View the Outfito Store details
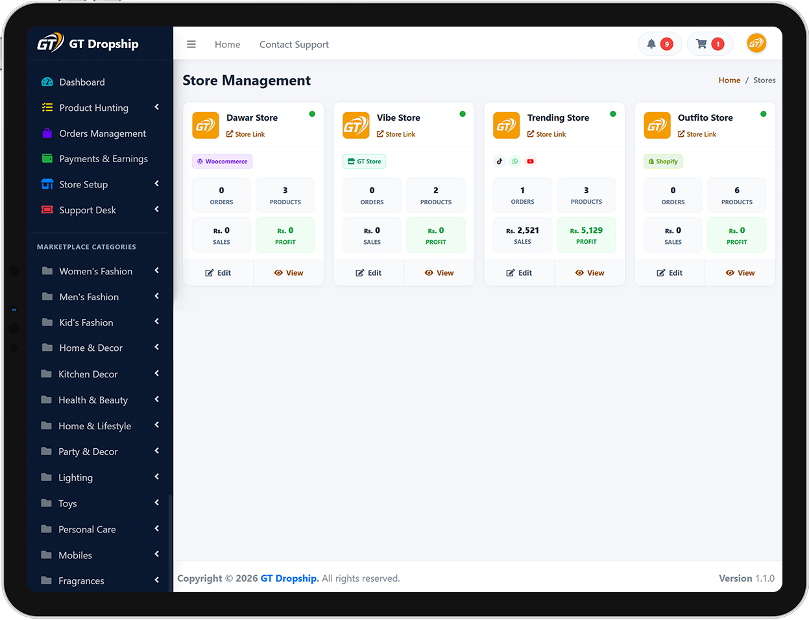This screenshot has width=809, height=620. [x=740, y=273]
